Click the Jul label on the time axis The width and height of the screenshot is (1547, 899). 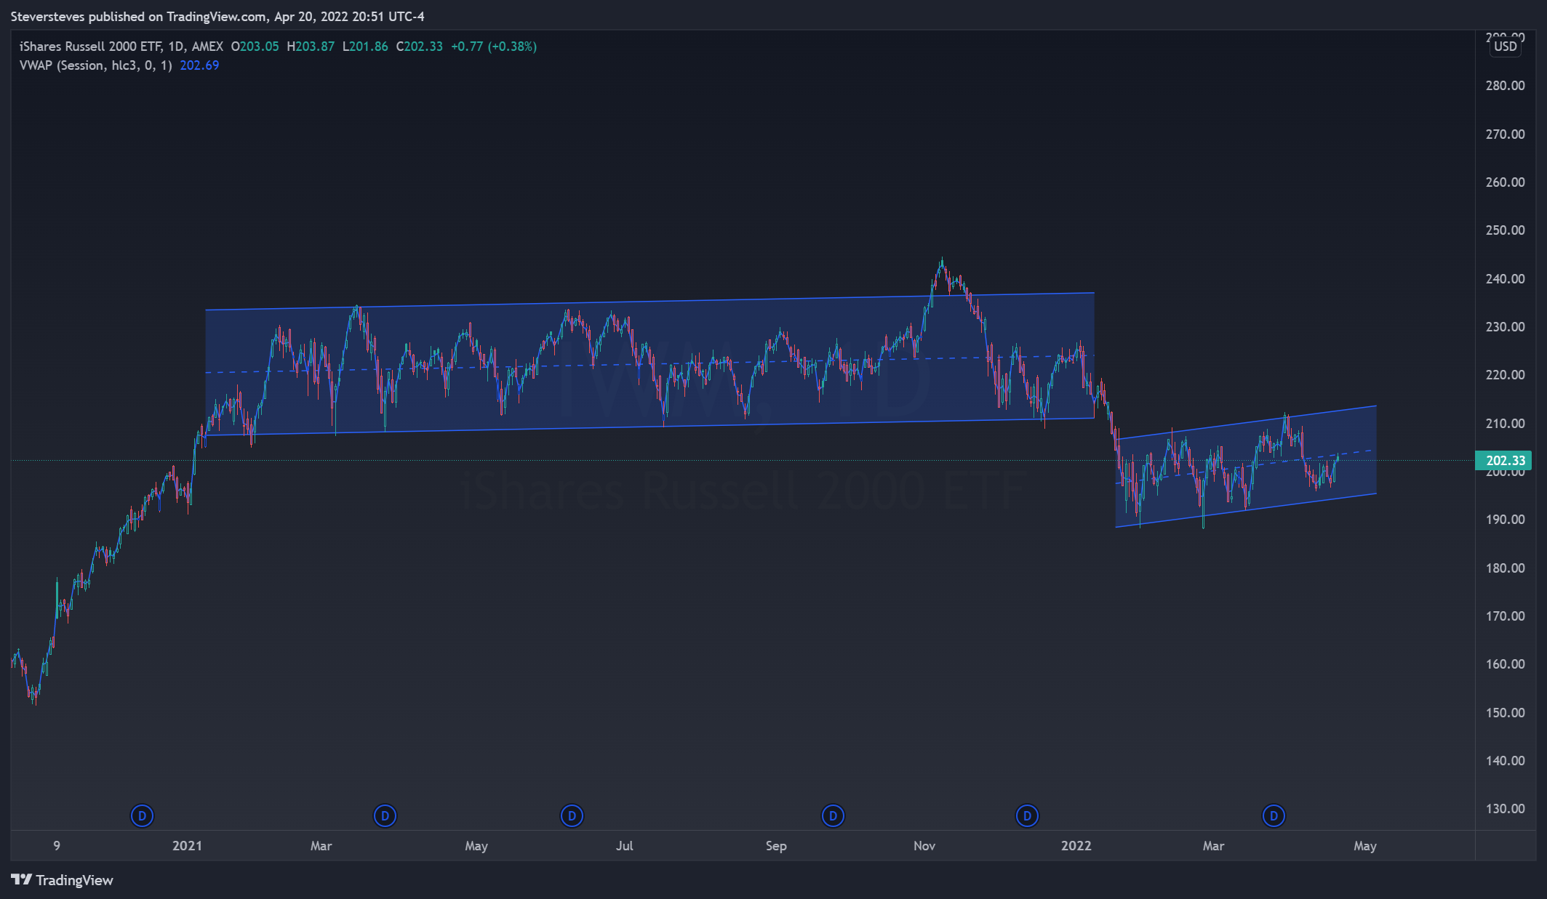tap(624, 846)
